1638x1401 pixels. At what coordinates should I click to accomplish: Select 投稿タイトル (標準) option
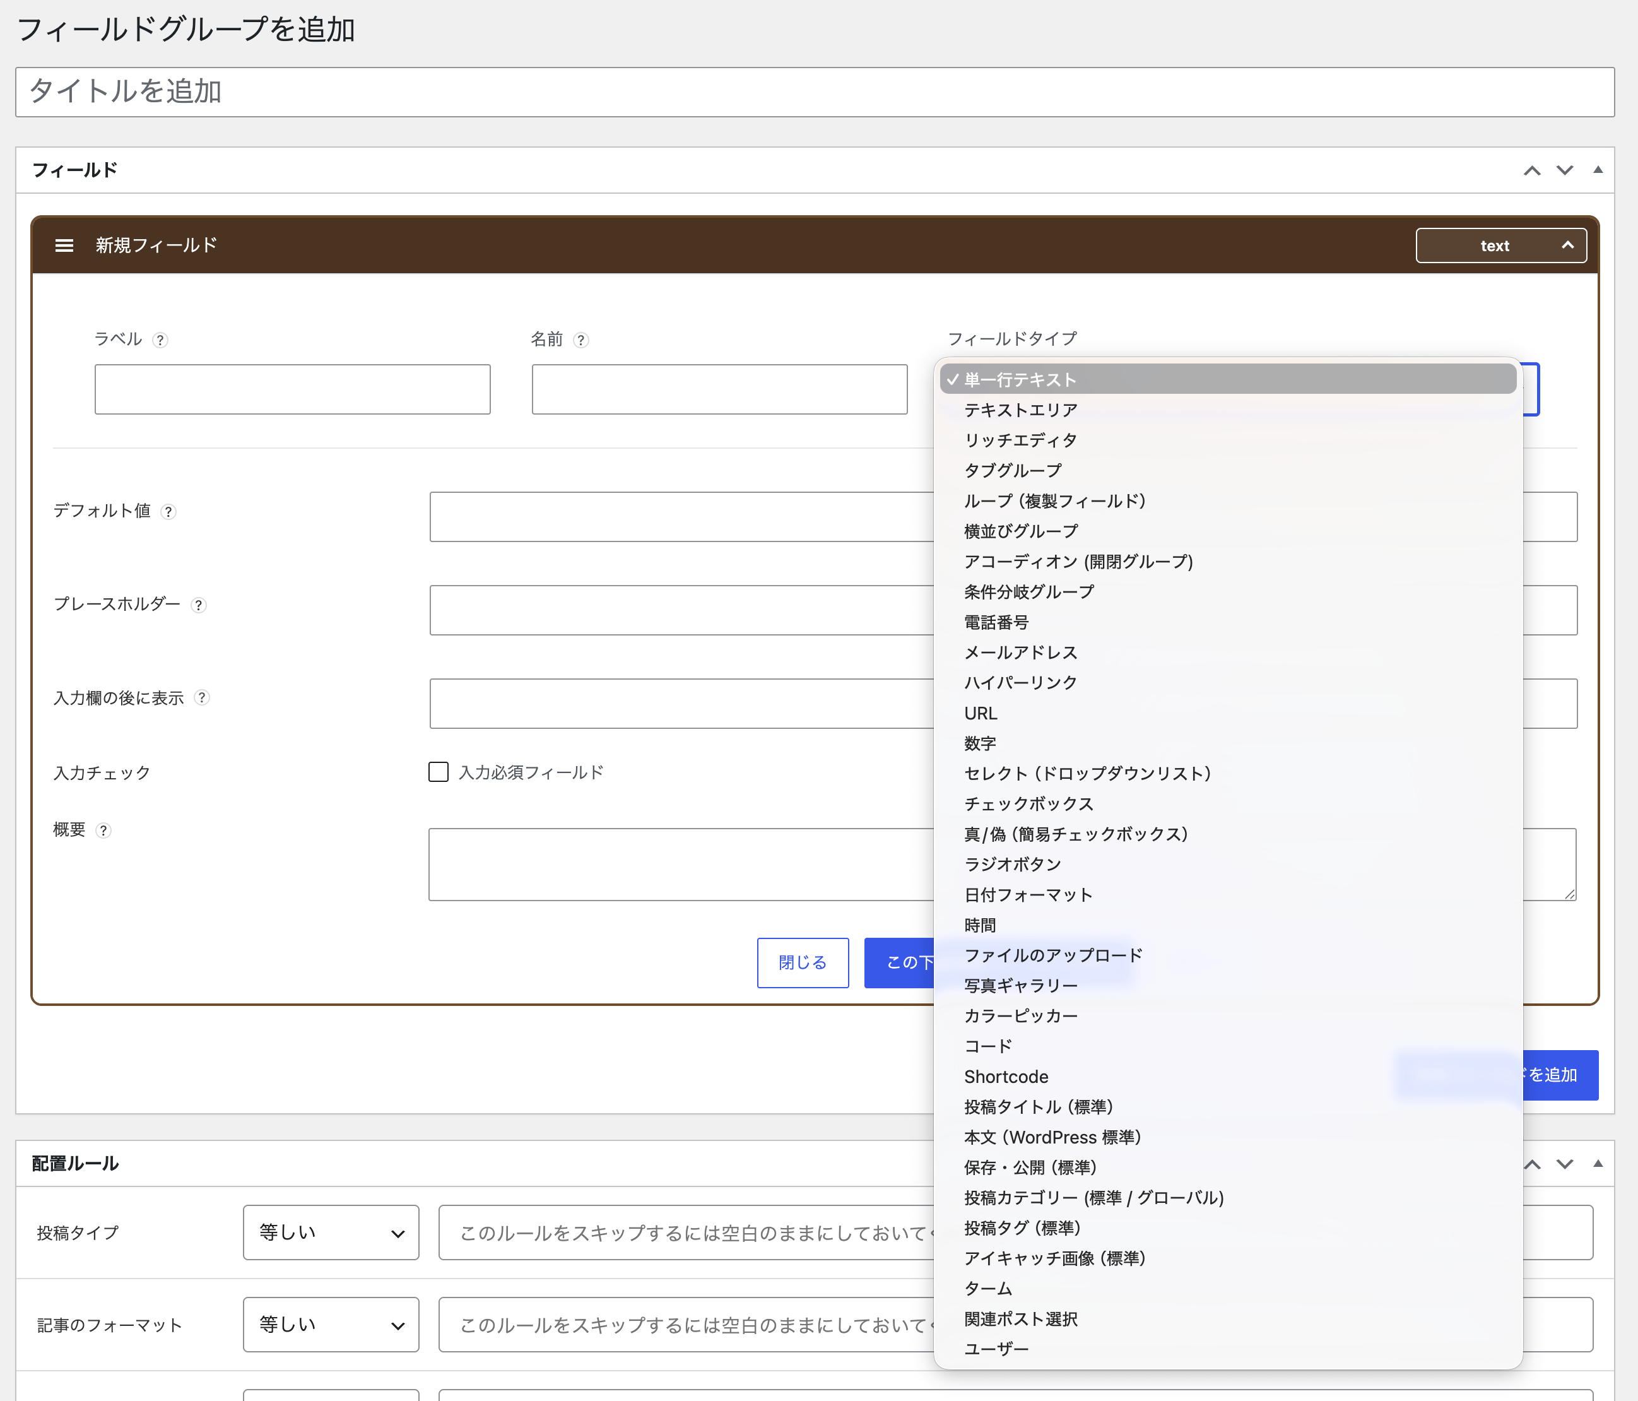coord(1228,1107)
